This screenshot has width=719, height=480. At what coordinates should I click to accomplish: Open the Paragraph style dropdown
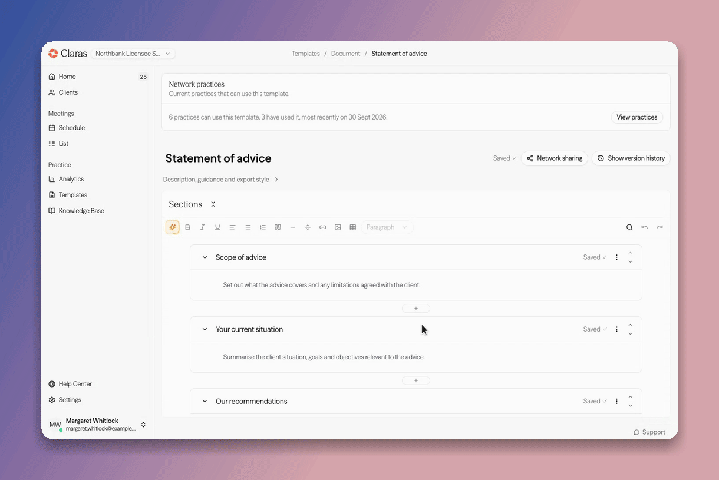coord(387,227)
